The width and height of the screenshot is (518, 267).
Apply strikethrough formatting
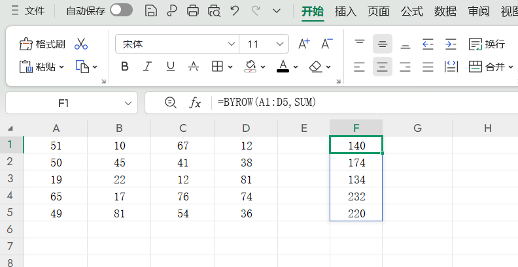pos(194,67)
